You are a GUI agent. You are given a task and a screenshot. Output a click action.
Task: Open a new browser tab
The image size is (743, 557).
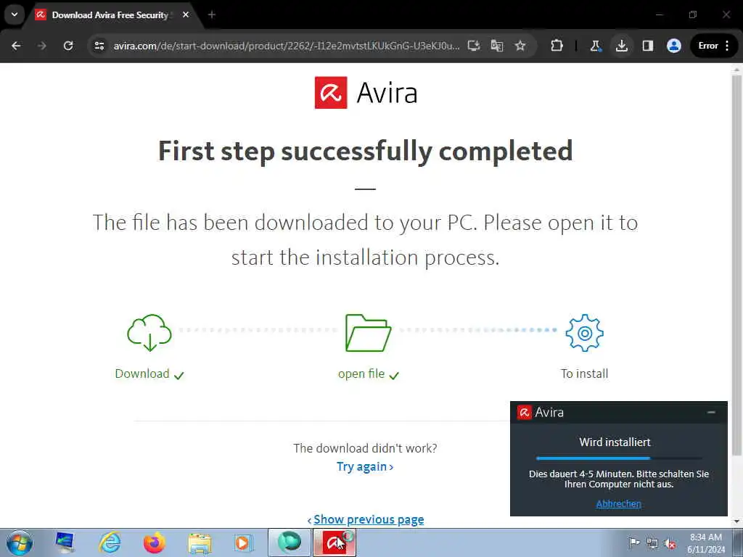212,15
